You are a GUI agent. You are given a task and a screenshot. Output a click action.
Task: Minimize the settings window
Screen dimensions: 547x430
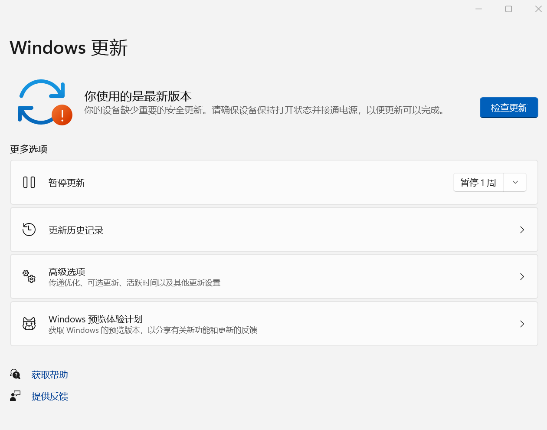click(x=479, y=9)
